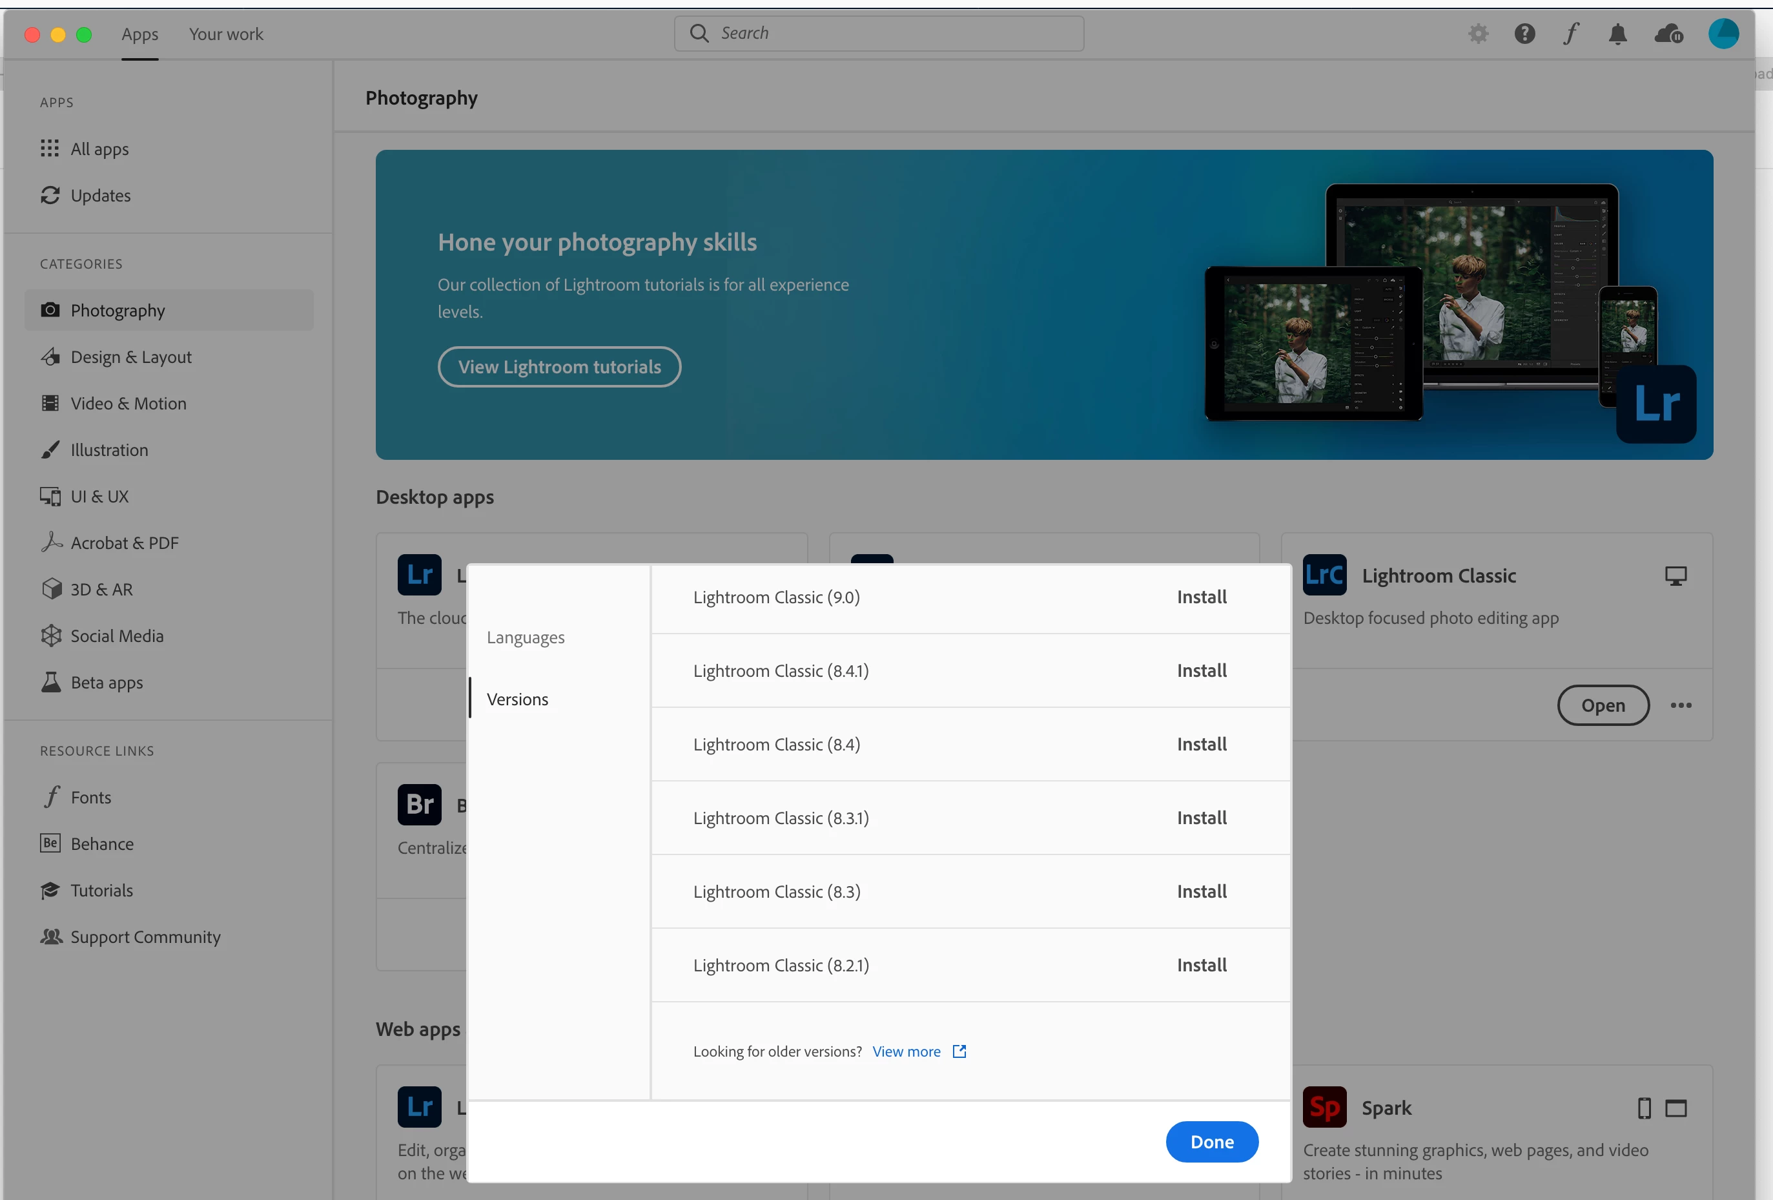
Task: Switch to the Your work tab
Action: [x=226, y=34]
